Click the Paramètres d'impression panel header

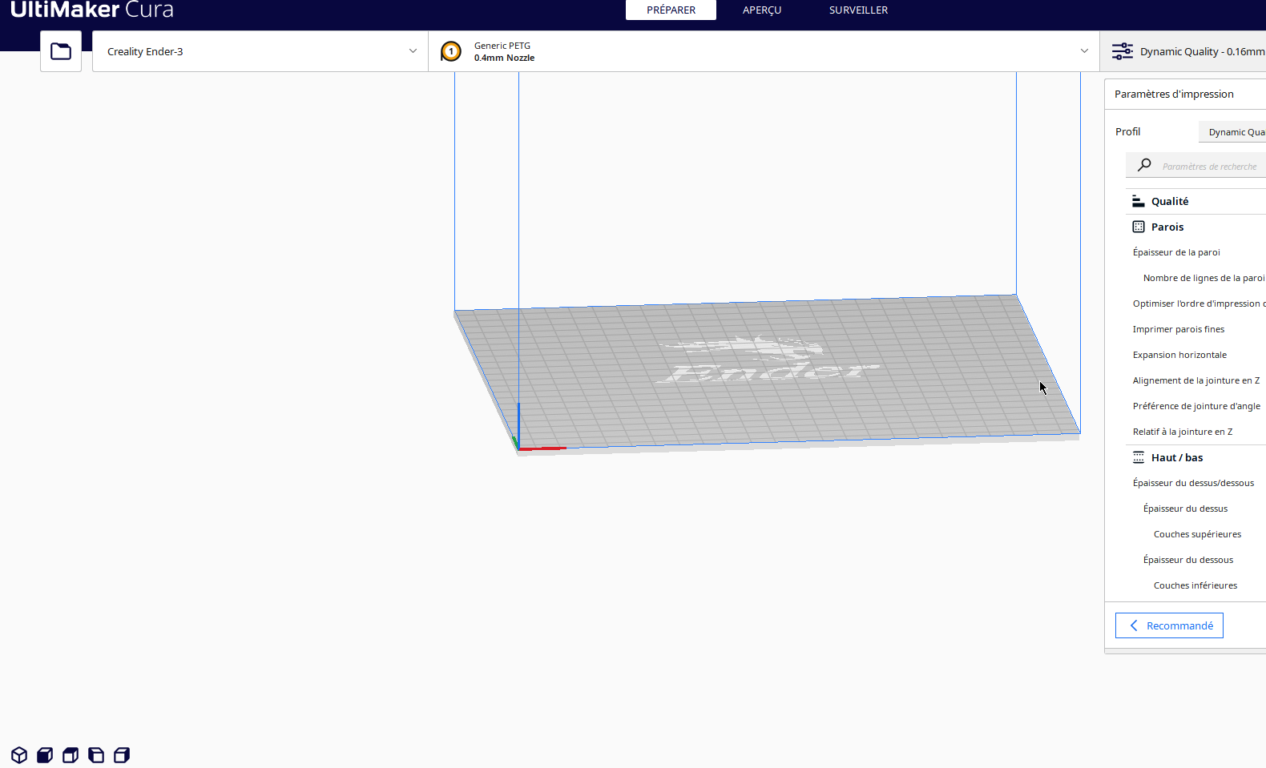point(1185,94)
